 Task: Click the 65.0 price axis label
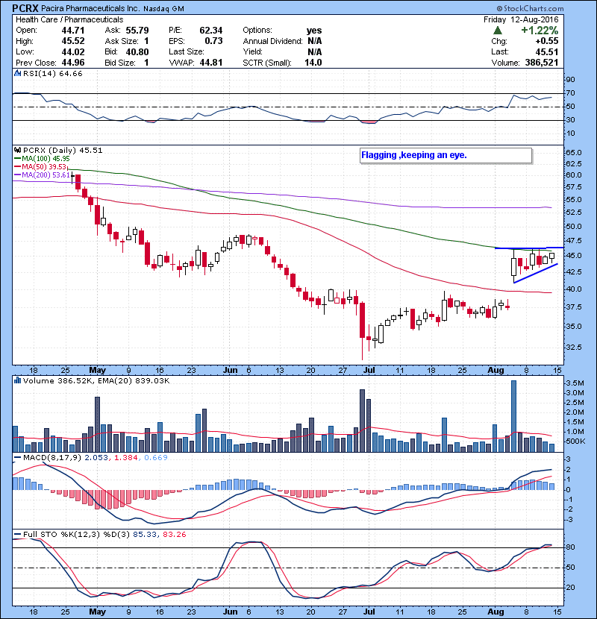click(x=574, y=152)
